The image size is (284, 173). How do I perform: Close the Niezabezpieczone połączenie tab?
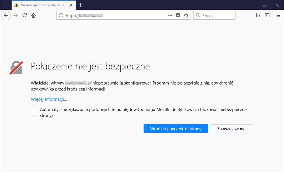(x=71, y=5)
